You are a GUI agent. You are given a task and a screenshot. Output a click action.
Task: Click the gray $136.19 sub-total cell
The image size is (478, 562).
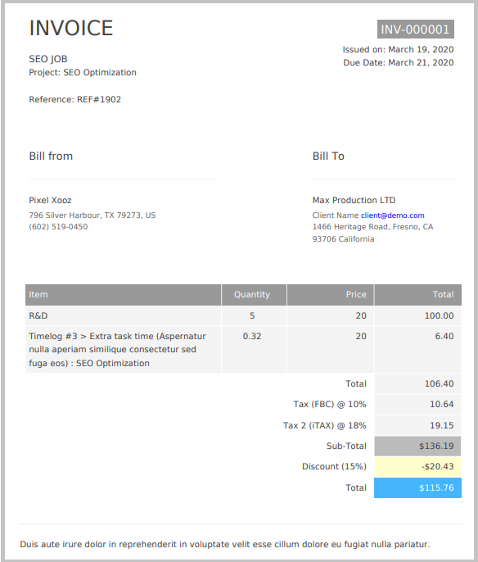418,446
